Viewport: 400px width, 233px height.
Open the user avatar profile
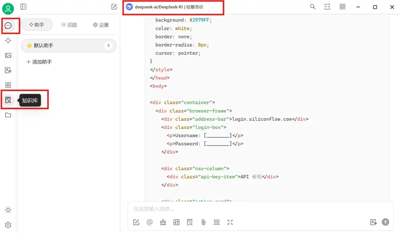click(x=8, y=9)
